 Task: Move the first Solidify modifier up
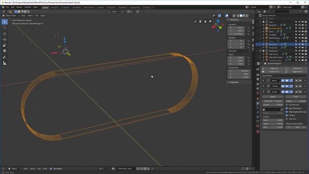pos(296,86)
